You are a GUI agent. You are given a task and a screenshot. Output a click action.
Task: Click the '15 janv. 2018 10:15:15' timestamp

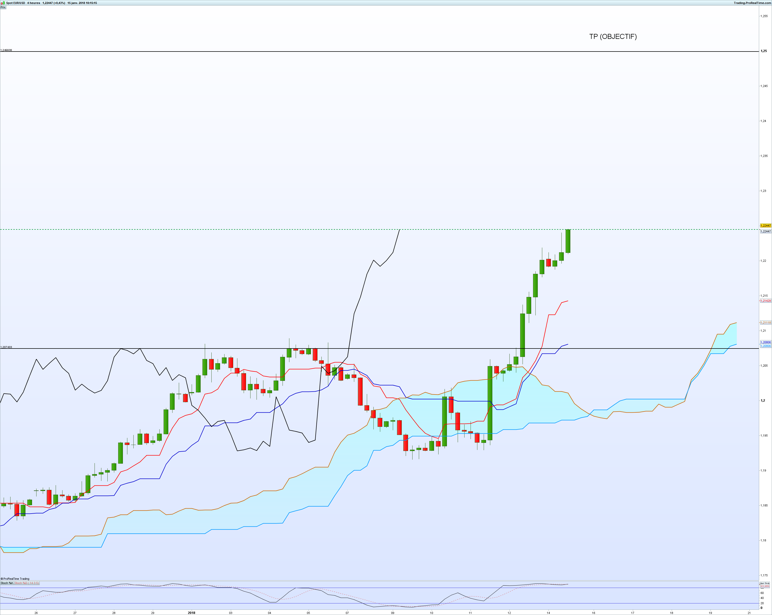point(82,3)
